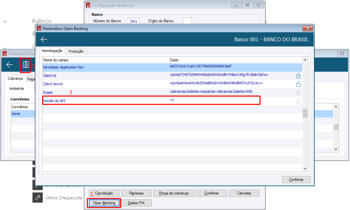The width and height of the screenshot is (350, 210).
Task: Minimize the Configuração de bancos window
Action: 237,5
